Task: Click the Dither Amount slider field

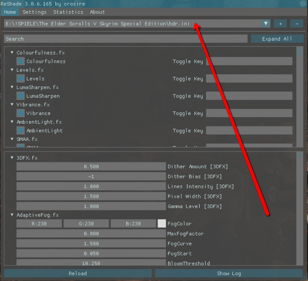Action: [91, 167]
